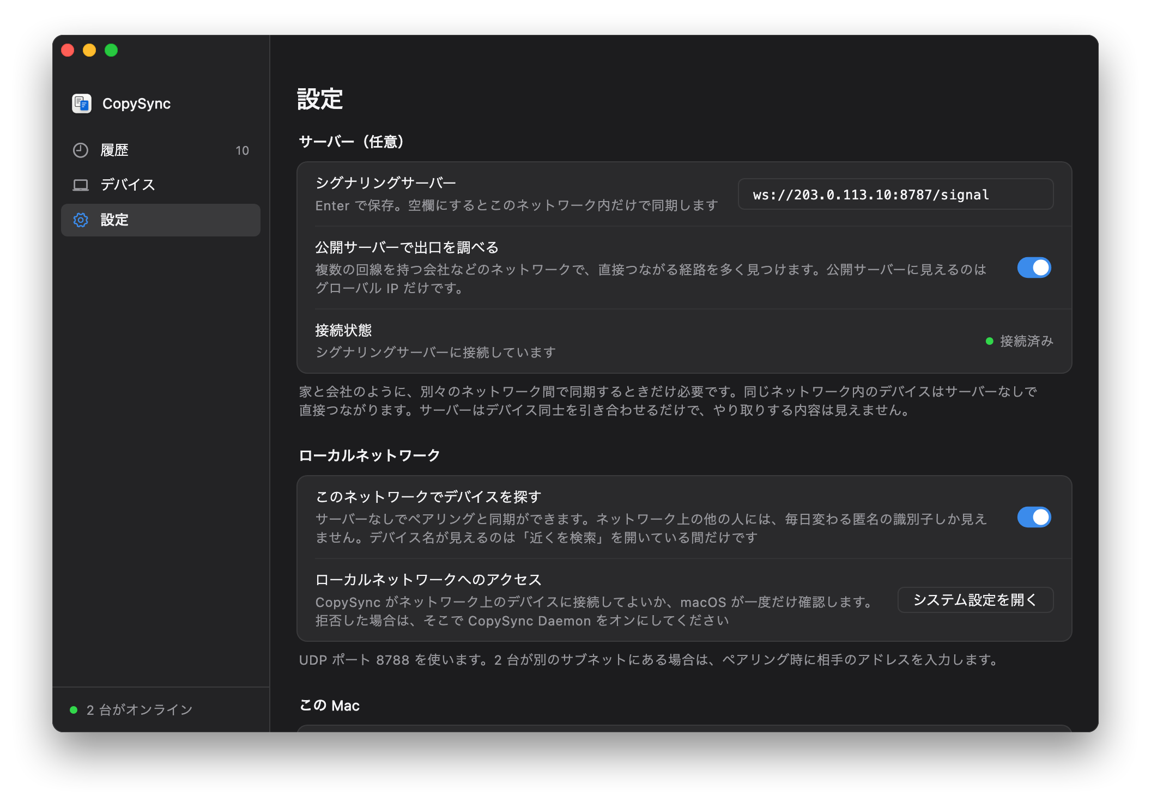The height and width of the screenshot is (802, 1151).
Task: Click the ローカルネットワーク section heading
Action: click(369, 455)
